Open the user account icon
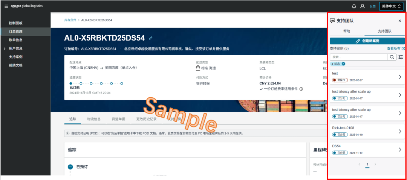407x180 pixels. (363, 6)
